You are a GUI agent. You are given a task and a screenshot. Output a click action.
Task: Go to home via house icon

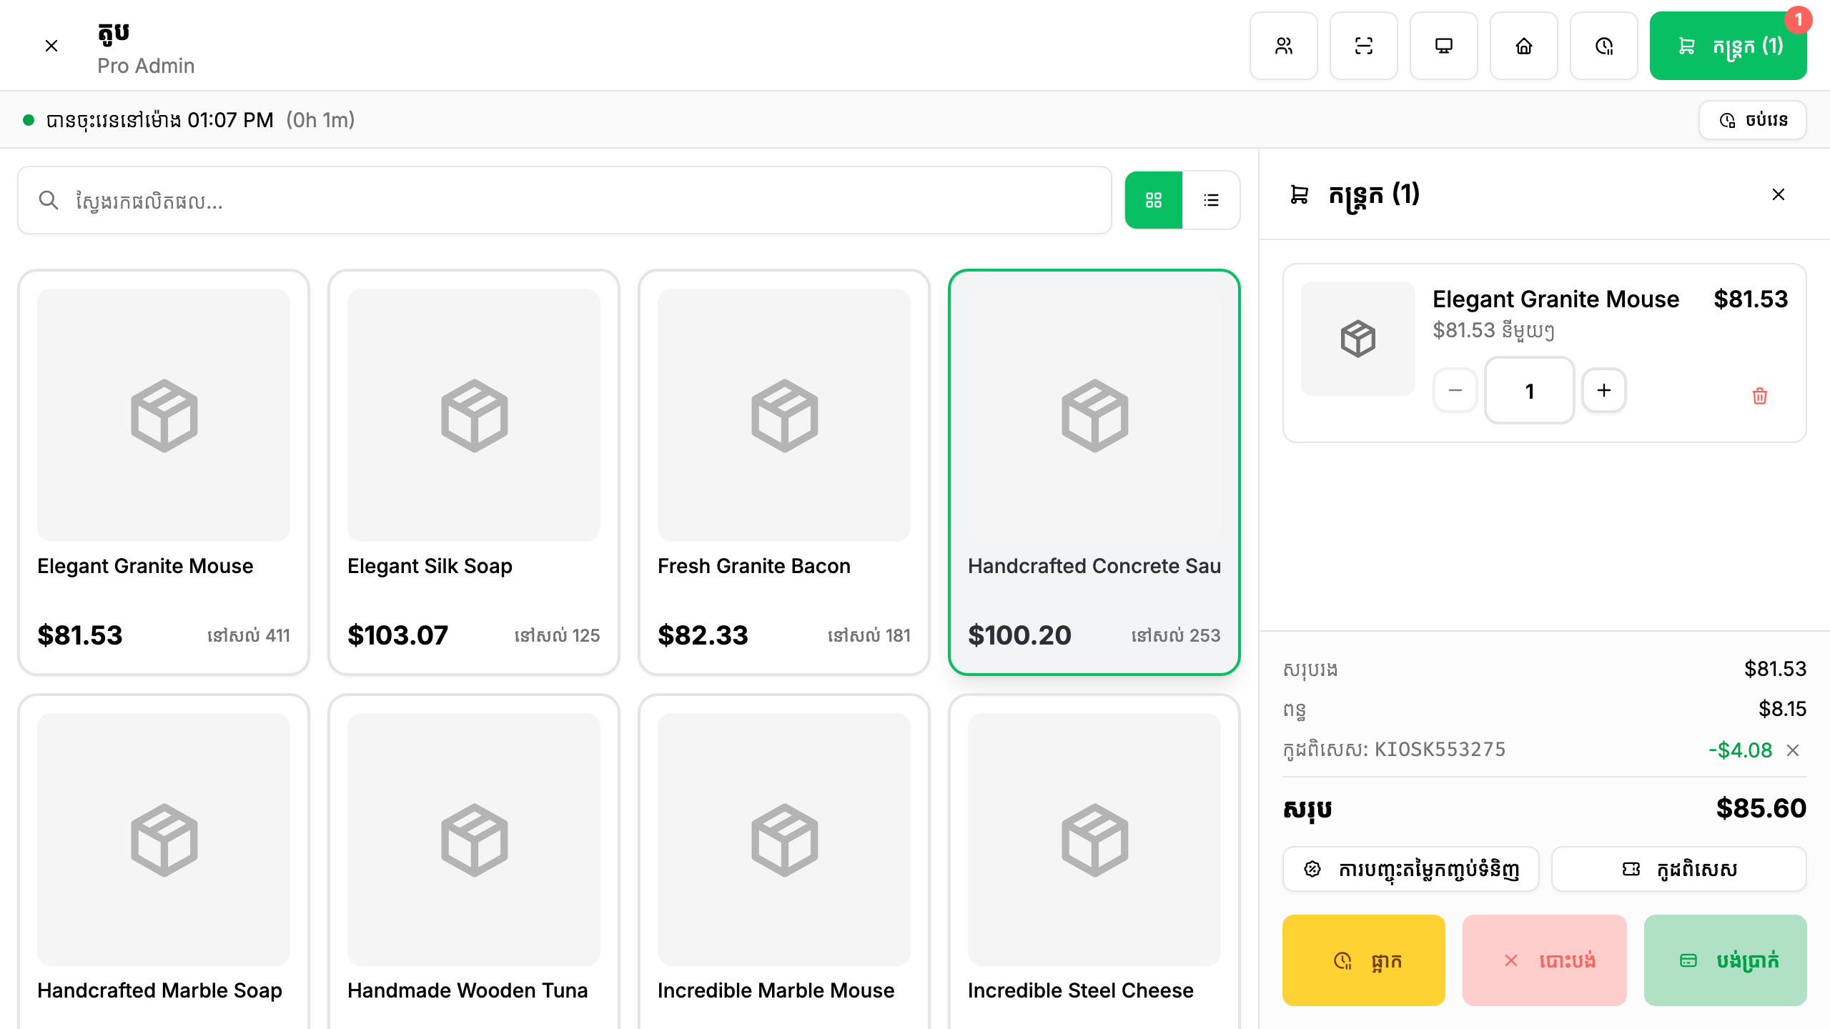(1524, 46)
